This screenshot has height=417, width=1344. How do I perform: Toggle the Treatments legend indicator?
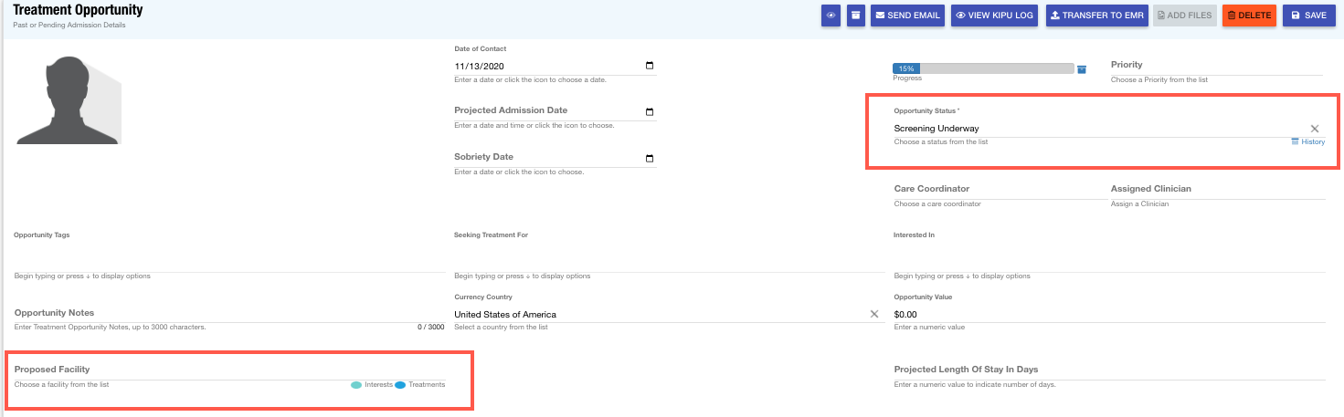[x=400, y=385]
